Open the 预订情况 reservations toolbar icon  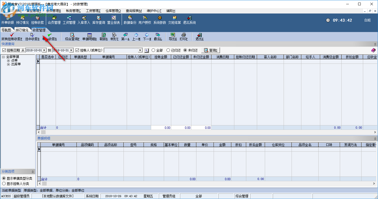tap(23, 20)
